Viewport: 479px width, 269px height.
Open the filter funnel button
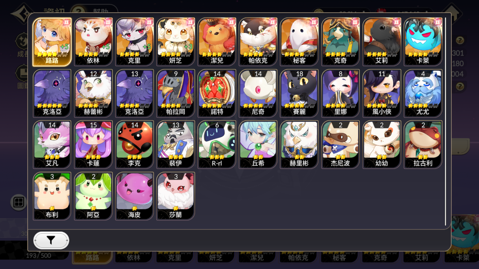click(51, 240)
